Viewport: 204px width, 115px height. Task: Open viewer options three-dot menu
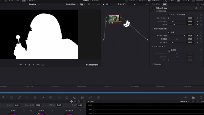(x=98, y=4)
